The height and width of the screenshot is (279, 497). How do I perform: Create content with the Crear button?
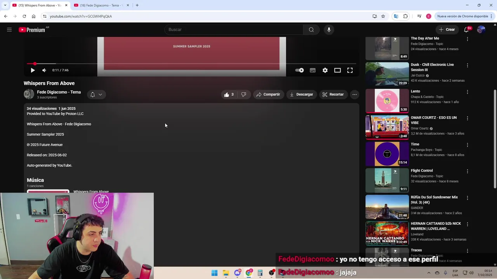tap(447, 29)
